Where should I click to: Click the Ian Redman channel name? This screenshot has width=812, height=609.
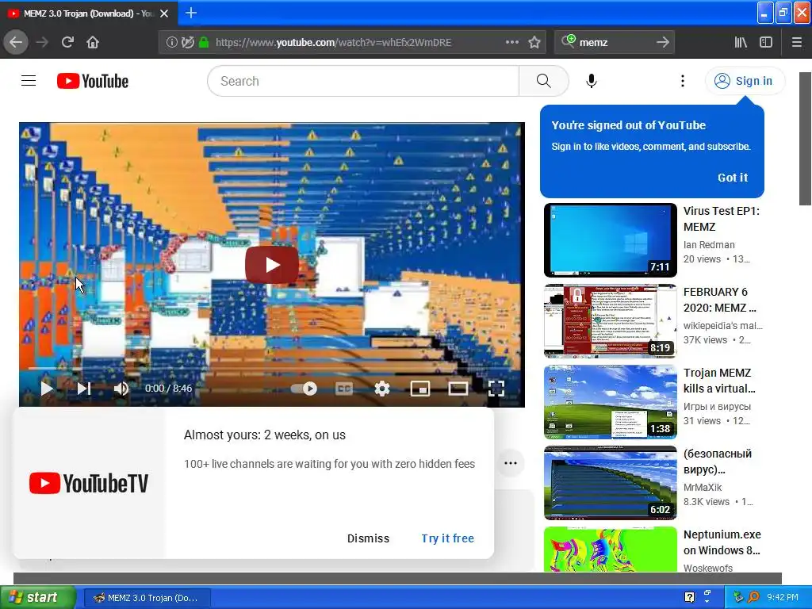click(x=709, y=244)
